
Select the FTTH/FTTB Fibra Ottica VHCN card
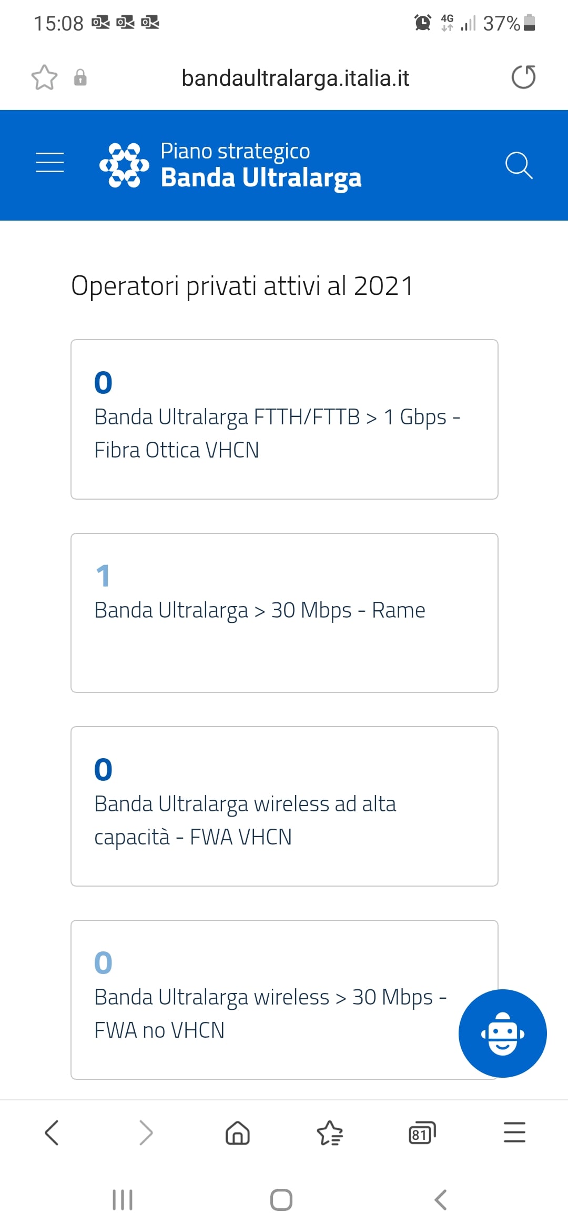(284, 419)
